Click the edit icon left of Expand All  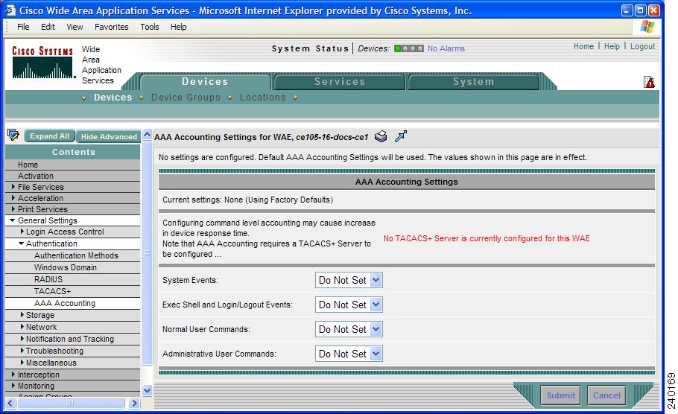pyautogui.click(x=13, y=135)
